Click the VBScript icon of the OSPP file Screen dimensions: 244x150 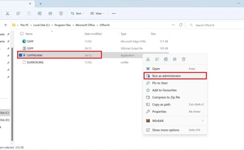(x=24, y=48)
